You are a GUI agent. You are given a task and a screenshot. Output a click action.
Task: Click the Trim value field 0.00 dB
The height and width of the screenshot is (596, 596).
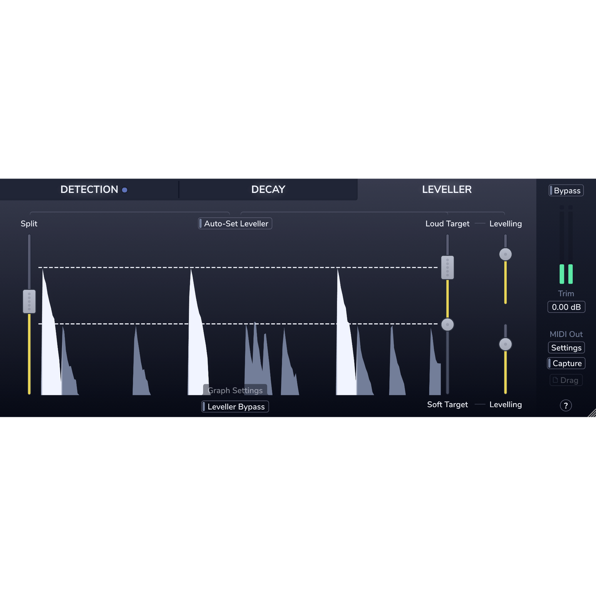point(566,307)
